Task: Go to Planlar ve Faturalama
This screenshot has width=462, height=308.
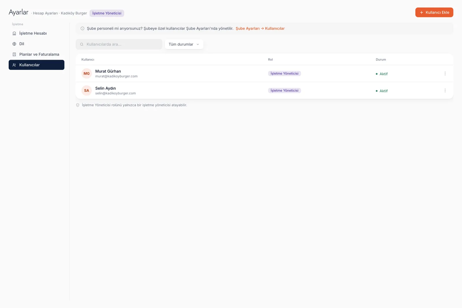Action: pos(36,54)
